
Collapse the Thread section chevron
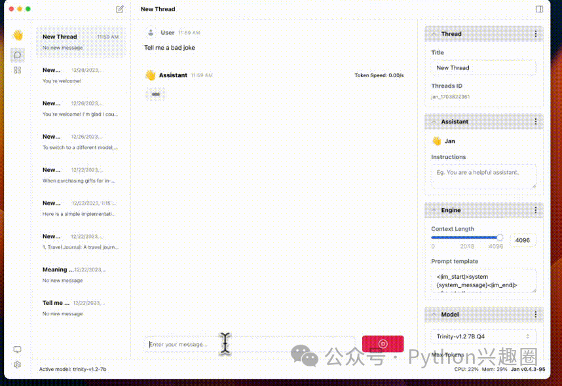[434, 34]
